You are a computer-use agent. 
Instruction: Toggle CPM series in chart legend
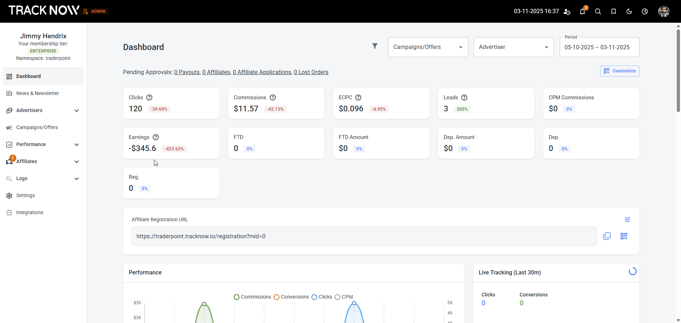tap(344, 297)
